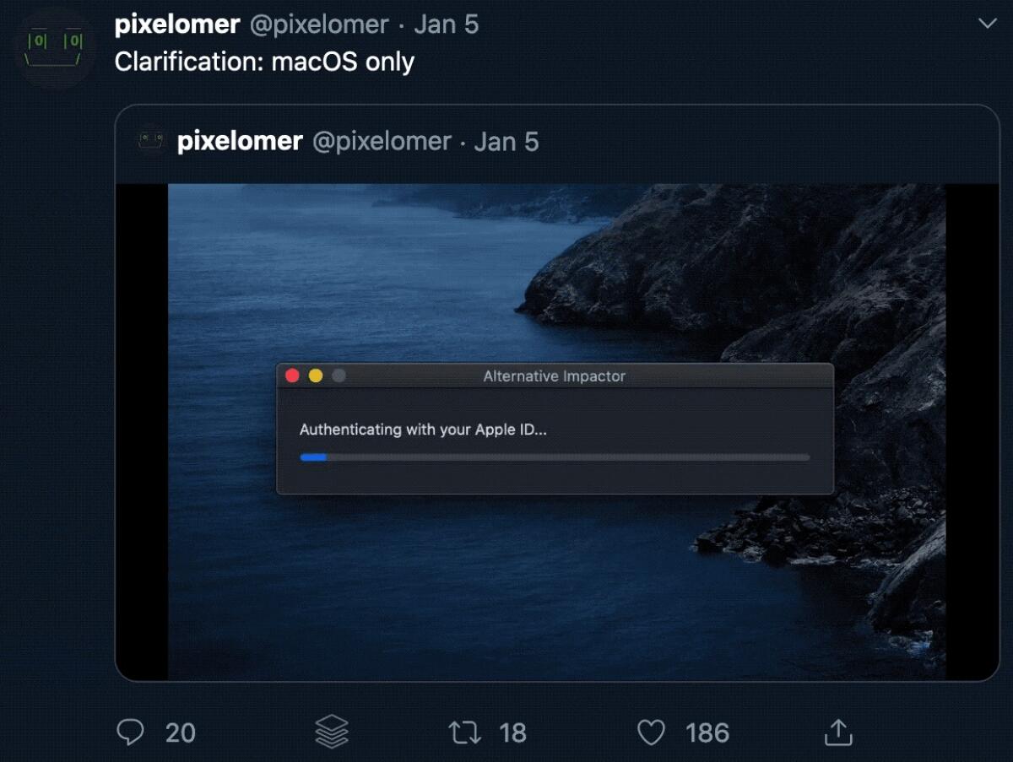Open the main tweet's Jan 5 timestamp
Viewport: 1013px width, 762px height.
click(446, 24)
